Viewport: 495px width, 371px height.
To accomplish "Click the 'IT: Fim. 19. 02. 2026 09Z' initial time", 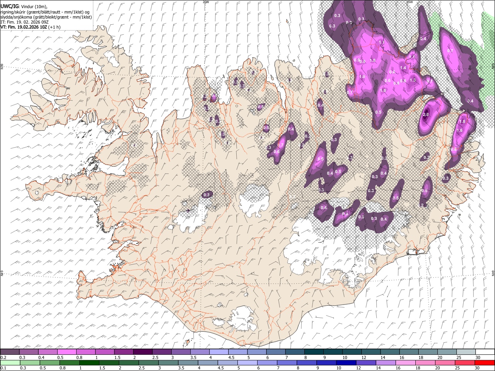I will tap(24, 22).
